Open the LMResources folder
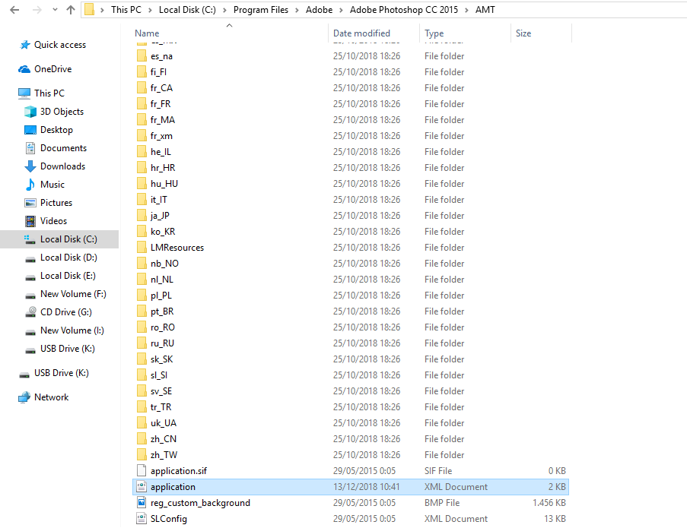 [177, 247]
